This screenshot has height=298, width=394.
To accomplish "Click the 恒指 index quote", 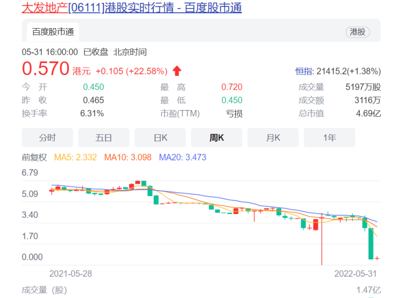I will pyautogui.click(x=338, y=71).
